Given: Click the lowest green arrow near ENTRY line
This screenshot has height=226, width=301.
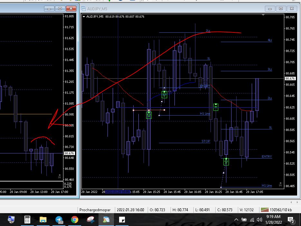Looking at the screenshot, I should tap(226, 161).
